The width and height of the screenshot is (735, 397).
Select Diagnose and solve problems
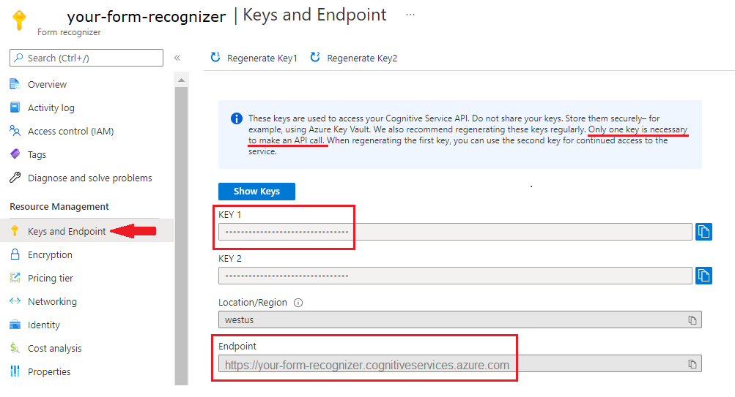[x=89, y=178]
